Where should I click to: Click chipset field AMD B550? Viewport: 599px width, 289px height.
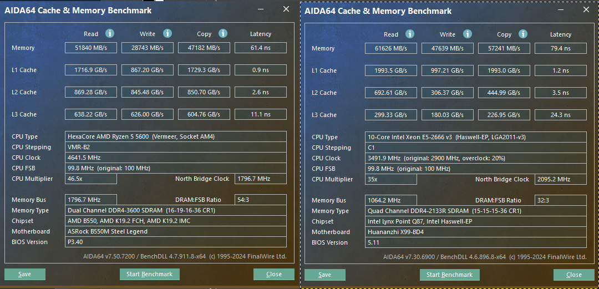point(176,221)
